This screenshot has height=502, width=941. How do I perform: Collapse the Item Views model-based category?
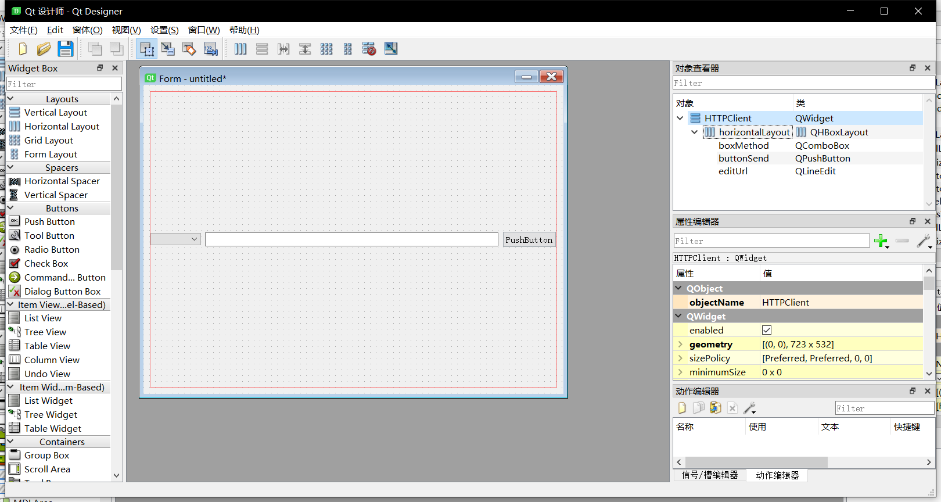(10, 304)
